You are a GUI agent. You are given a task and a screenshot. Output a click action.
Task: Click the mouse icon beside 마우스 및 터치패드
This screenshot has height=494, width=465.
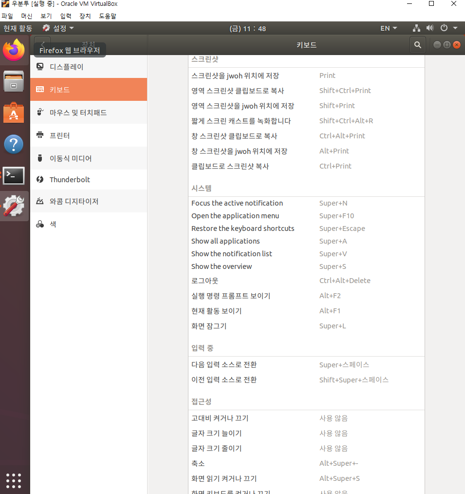pos(40,112)
